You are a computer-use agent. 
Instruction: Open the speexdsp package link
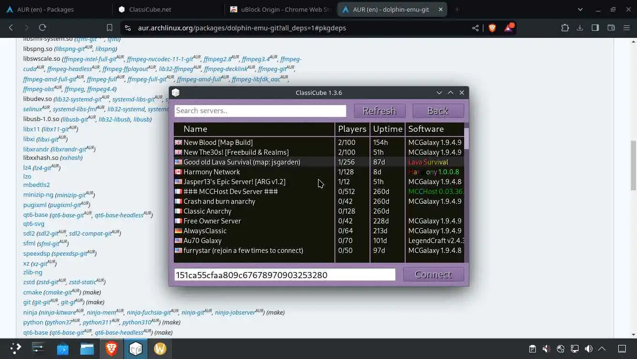(37, 253)
